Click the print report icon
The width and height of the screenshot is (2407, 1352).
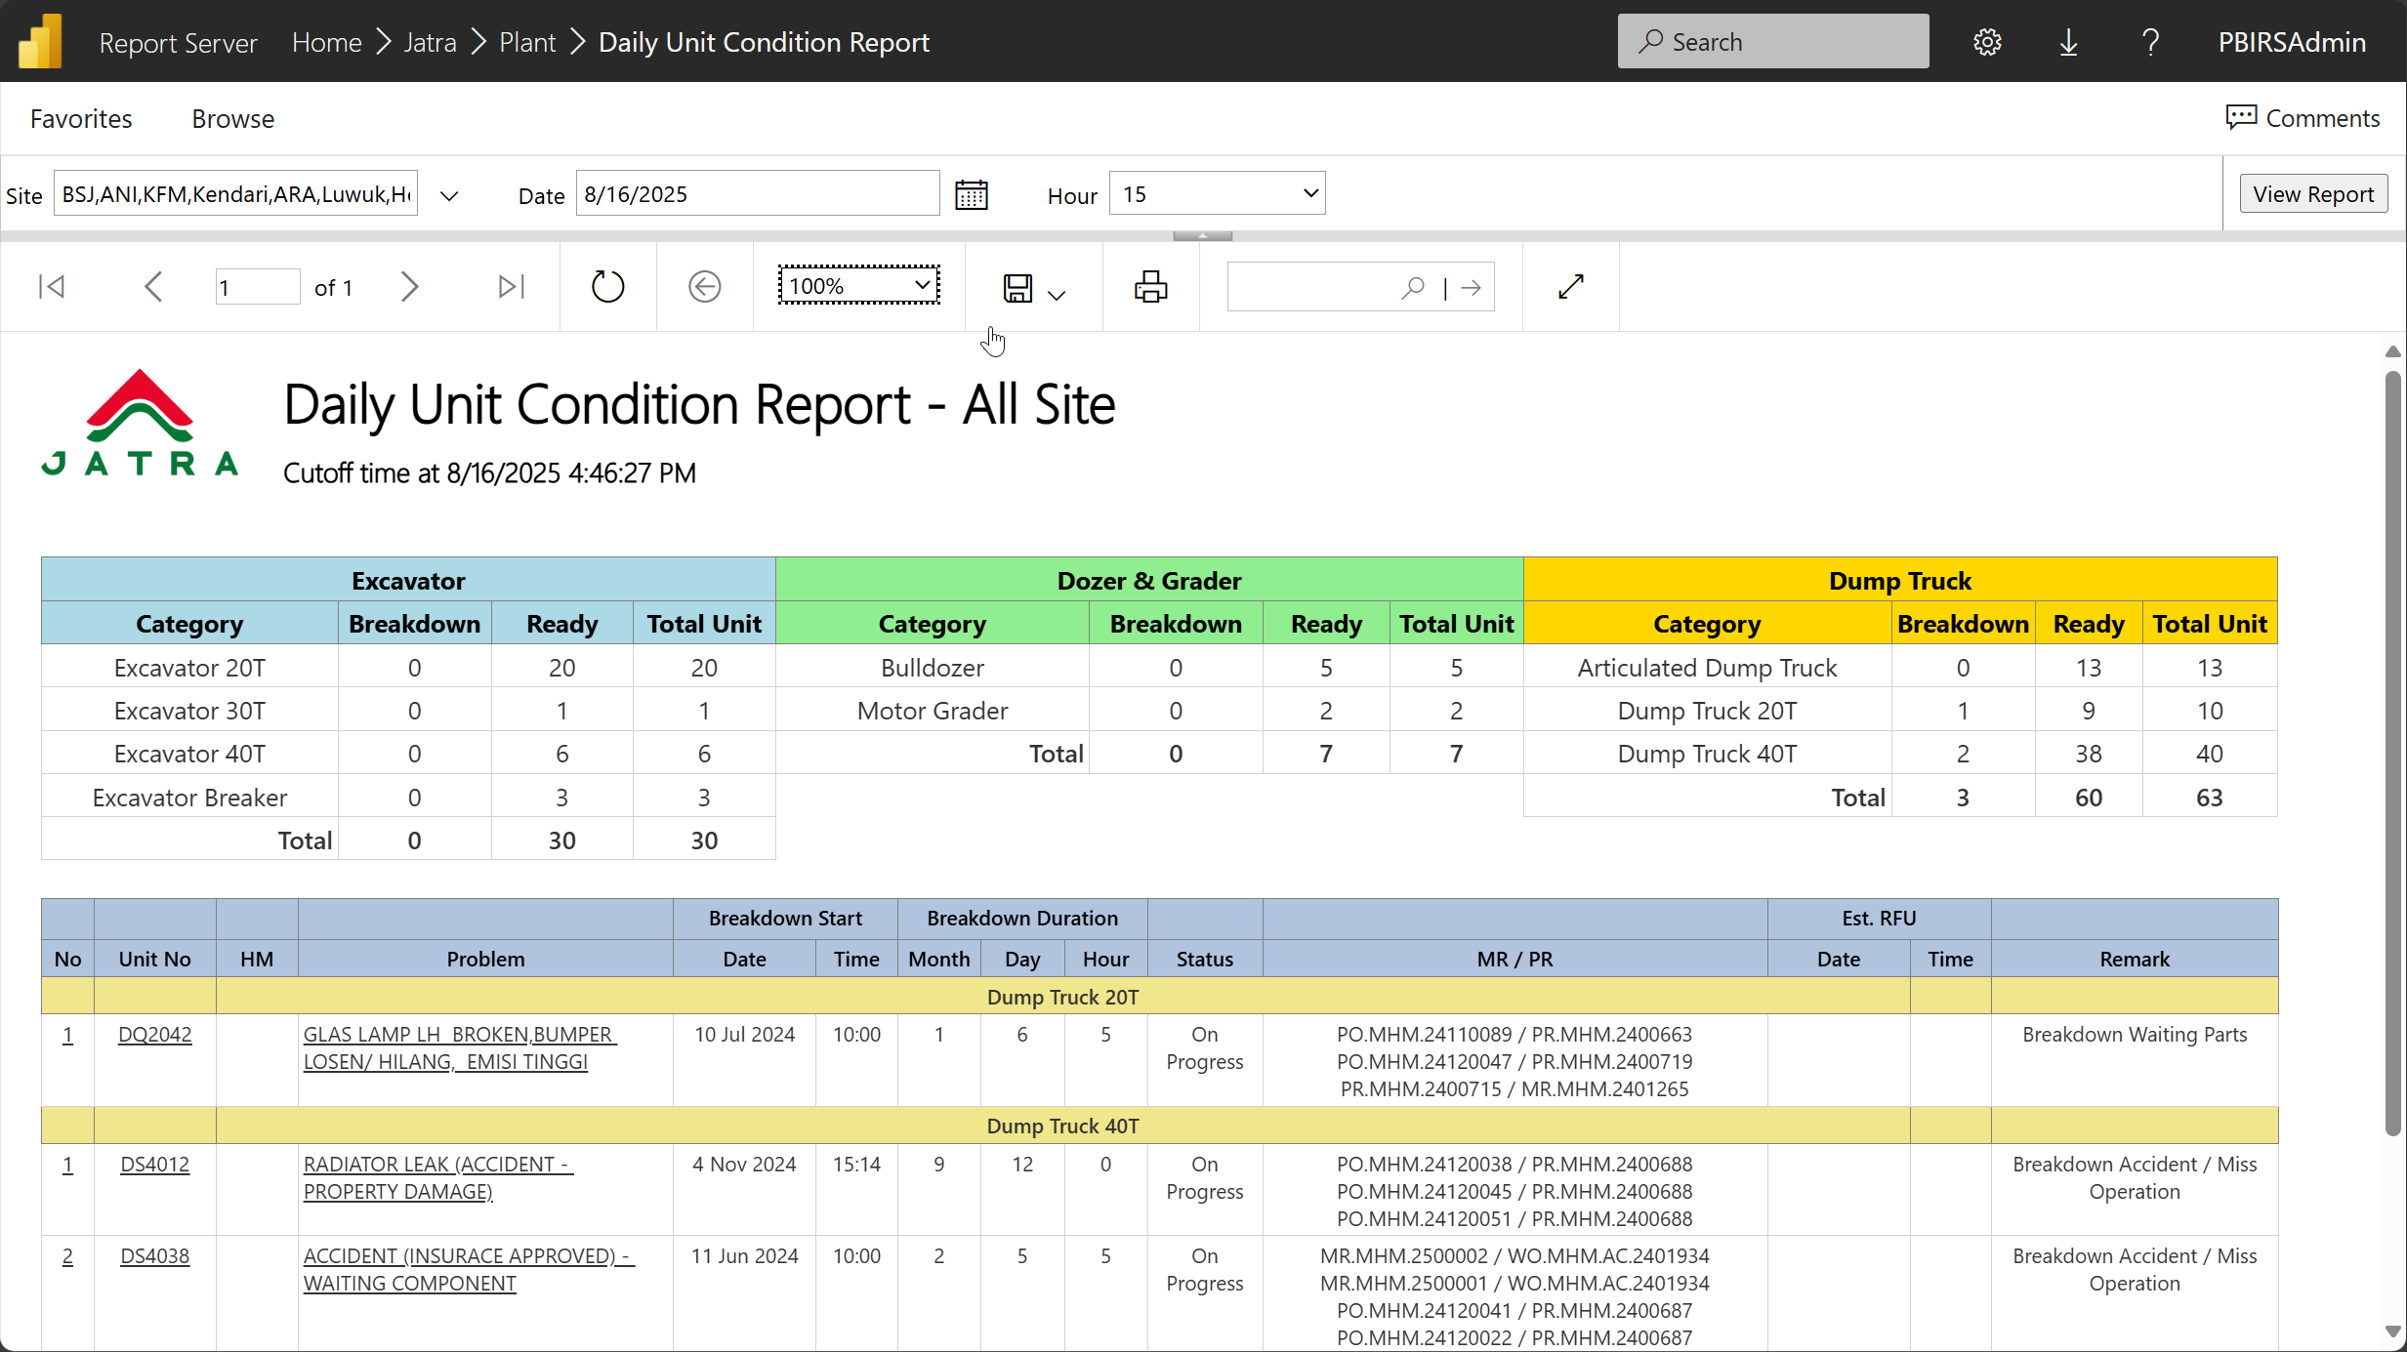coord(1150,287)
